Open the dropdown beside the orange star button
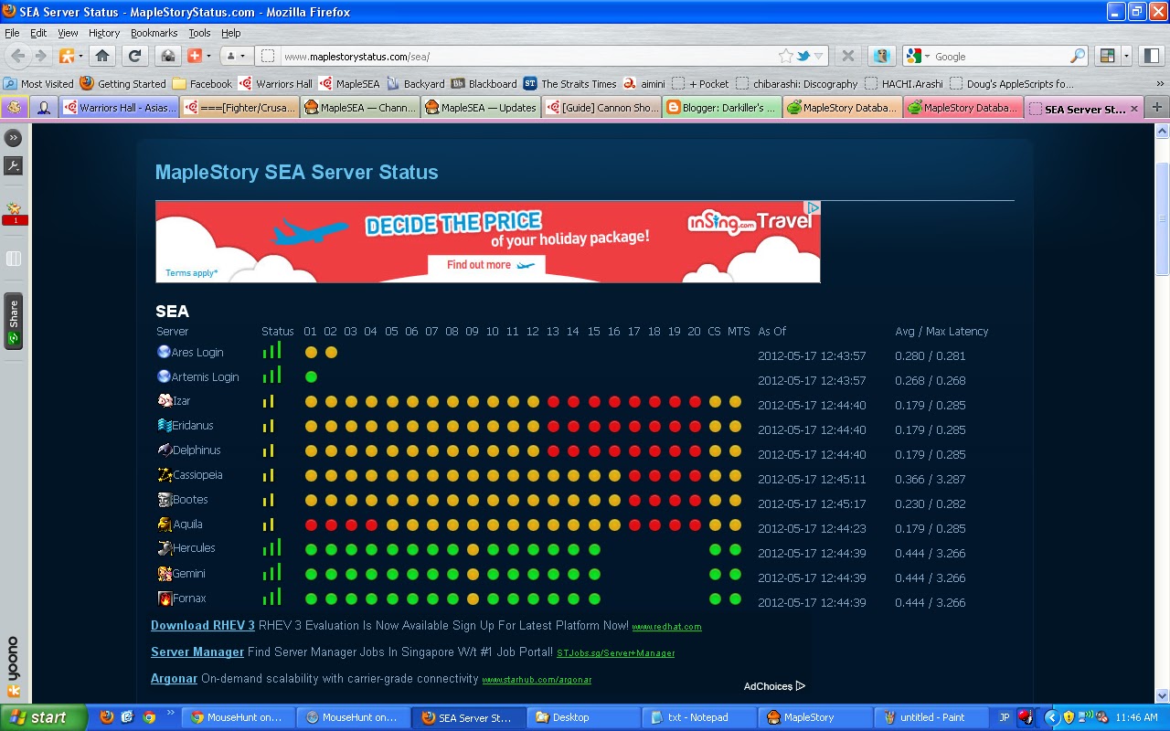The image size is (1170, 731). point(80,56)
